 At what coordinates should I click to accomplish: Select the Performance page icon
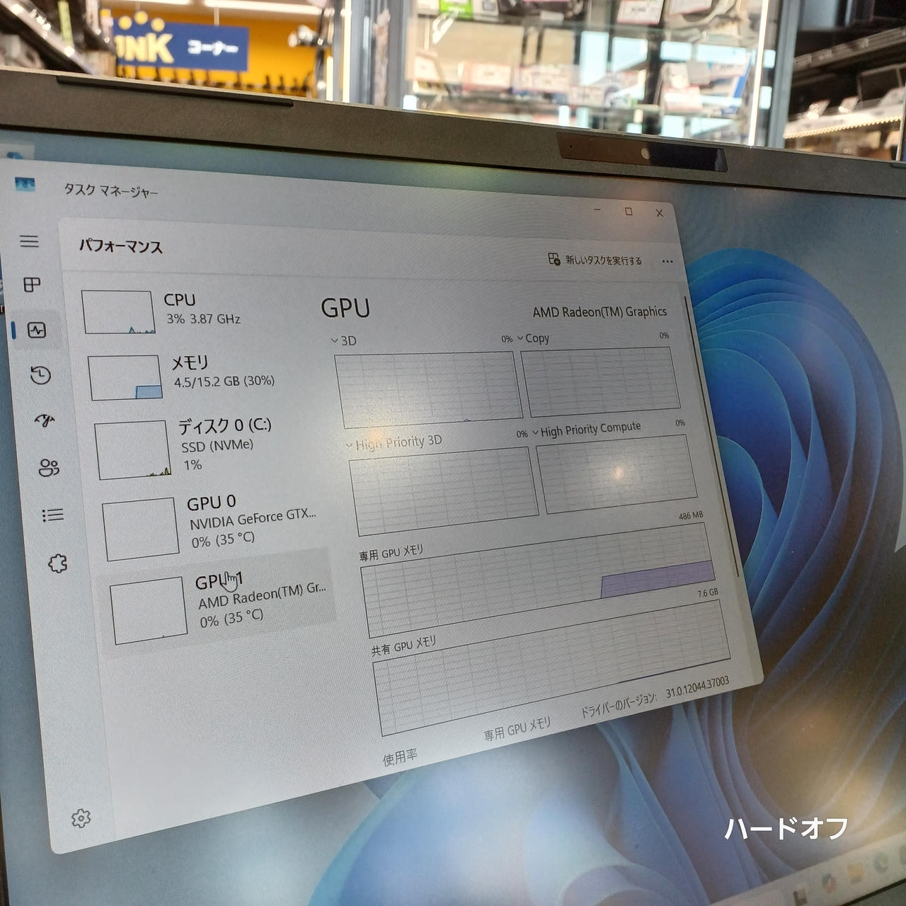coord(37,330)
